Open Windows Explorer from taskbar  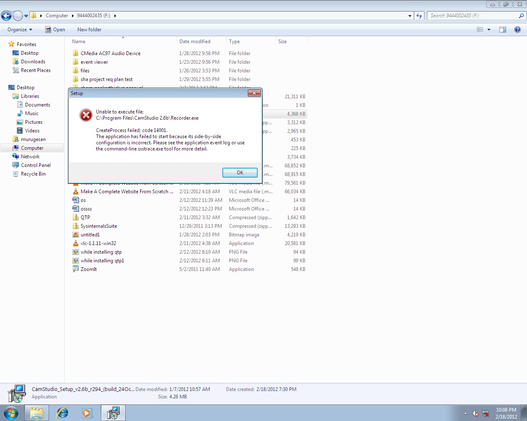click(37, 413)
